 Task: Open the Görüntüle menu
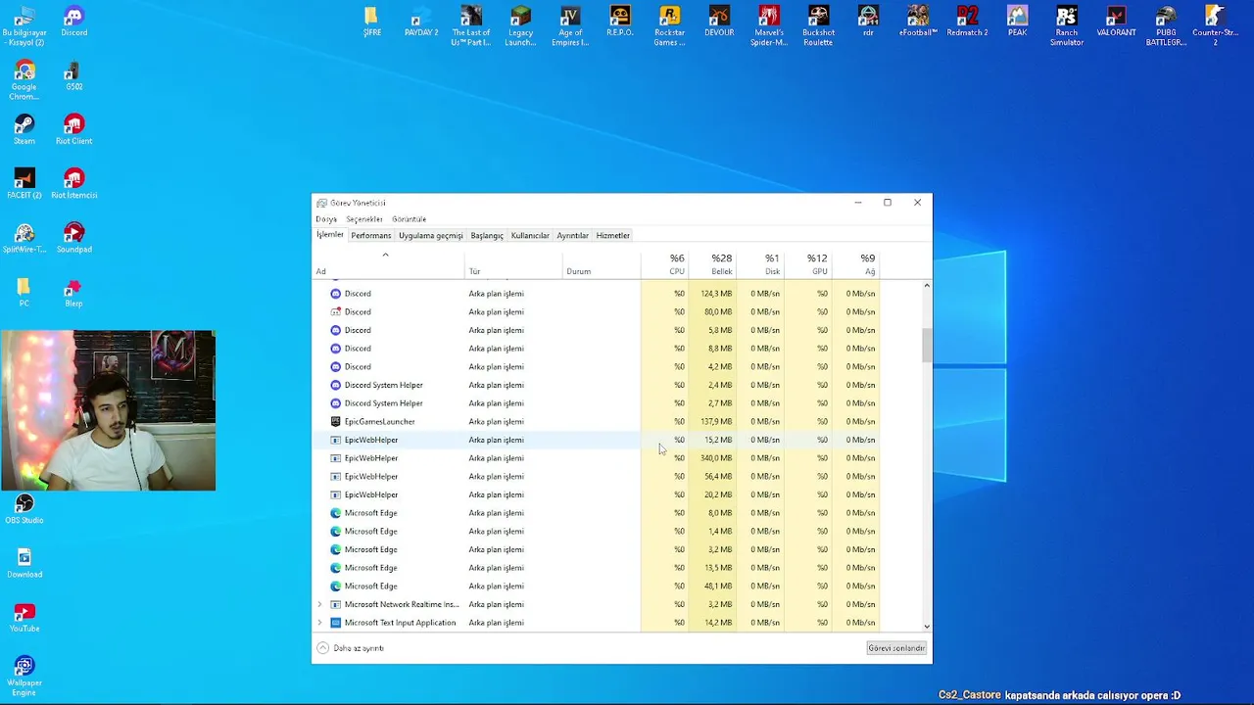(409, 219)
